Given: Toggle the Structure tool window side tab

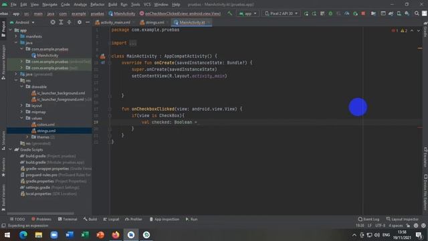Looking at the screenshot, I should (x=3, y=141).
